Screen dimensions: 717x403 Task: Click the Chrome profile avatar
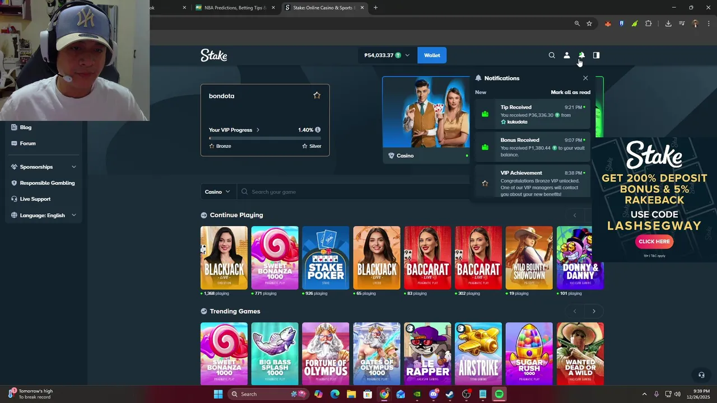[x=695, y=24]
